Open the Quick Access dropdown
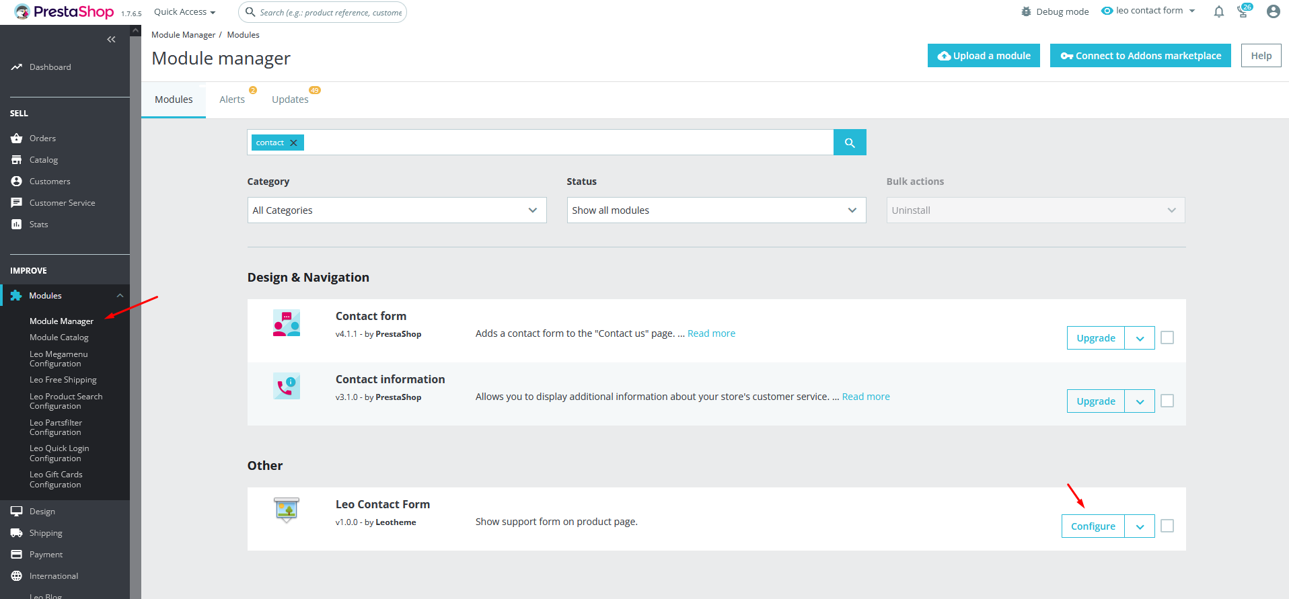The height and width of the screenshot is (599, 1289). (x=185, y=12)
